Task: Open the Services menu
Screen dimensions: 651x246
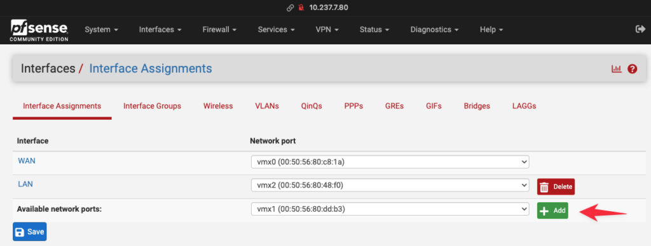Action: click(x=276, y=30)
